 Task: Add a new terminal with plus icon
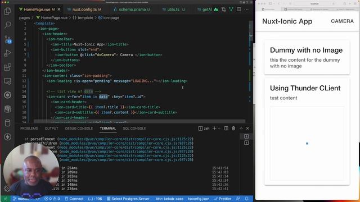click(x=214, y=128)
